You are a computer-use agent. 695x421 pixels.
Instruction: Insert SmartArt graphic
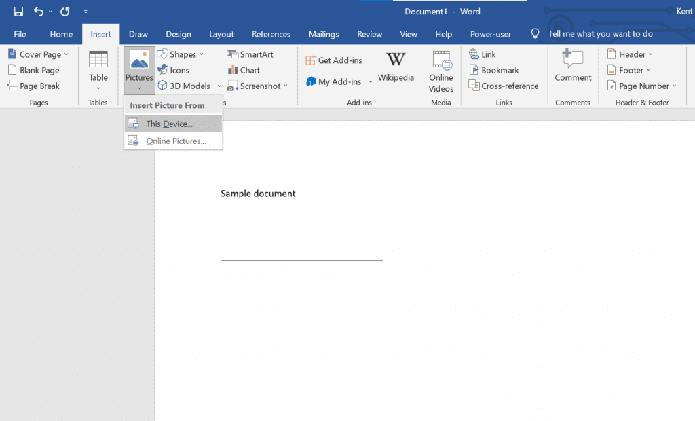tap(253, 54)
